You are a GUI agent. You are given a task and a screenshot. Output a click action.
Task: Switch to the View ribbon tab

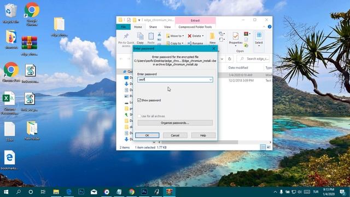167,27
